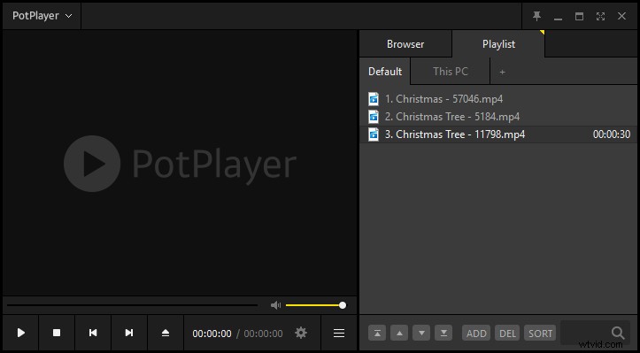640x353 pixels.
Task: Go to the previous track
Action: [x=93, y=333]
